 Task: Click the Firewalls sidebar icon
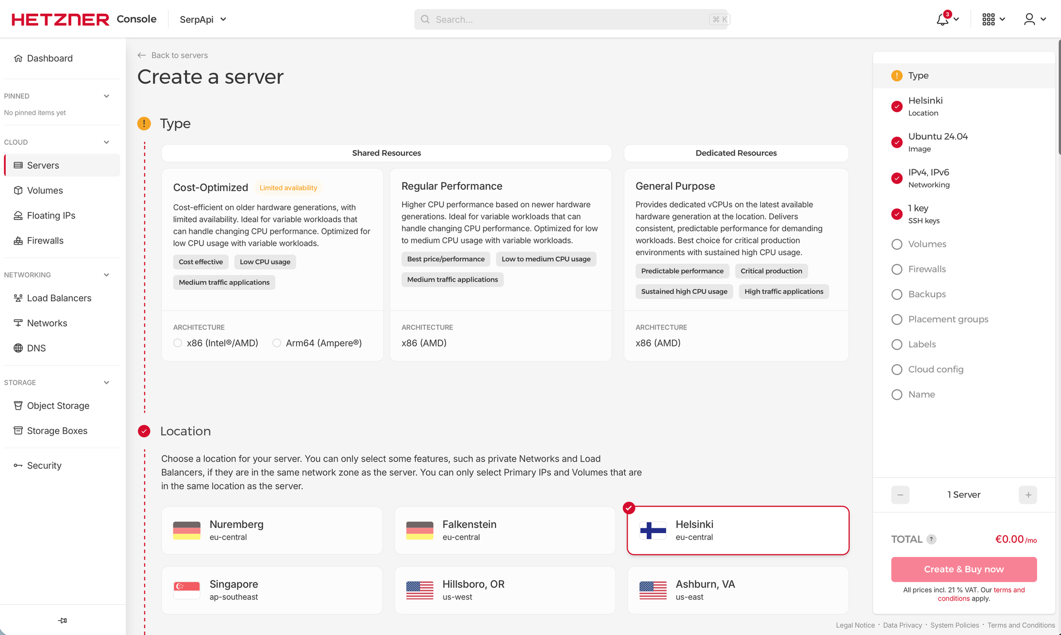point(18,241)
